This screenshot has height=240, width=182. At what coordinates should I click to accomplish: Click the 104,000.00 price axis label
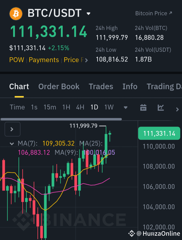coord(159,207)
